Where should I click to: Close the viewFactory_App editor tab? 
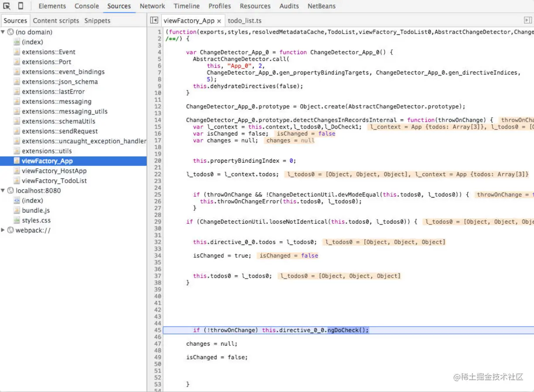coord(219,21)
